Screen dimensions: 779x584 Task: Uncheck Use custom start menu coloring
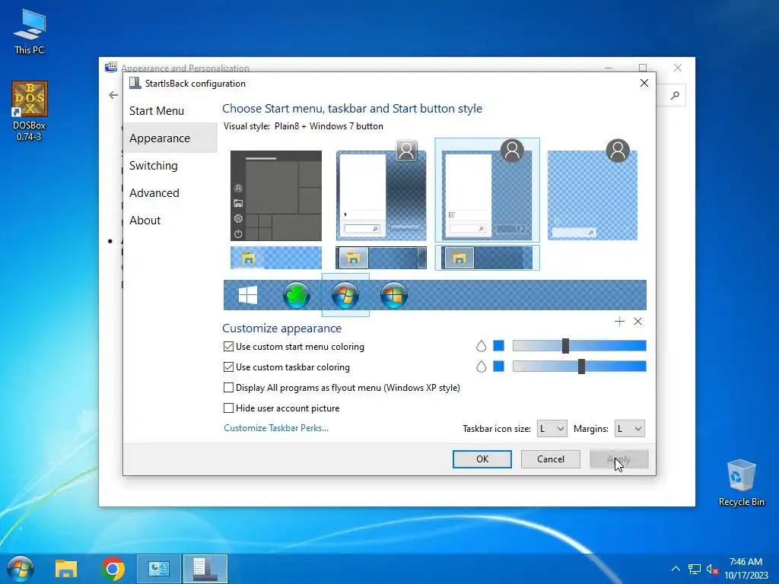click(228, 347)
